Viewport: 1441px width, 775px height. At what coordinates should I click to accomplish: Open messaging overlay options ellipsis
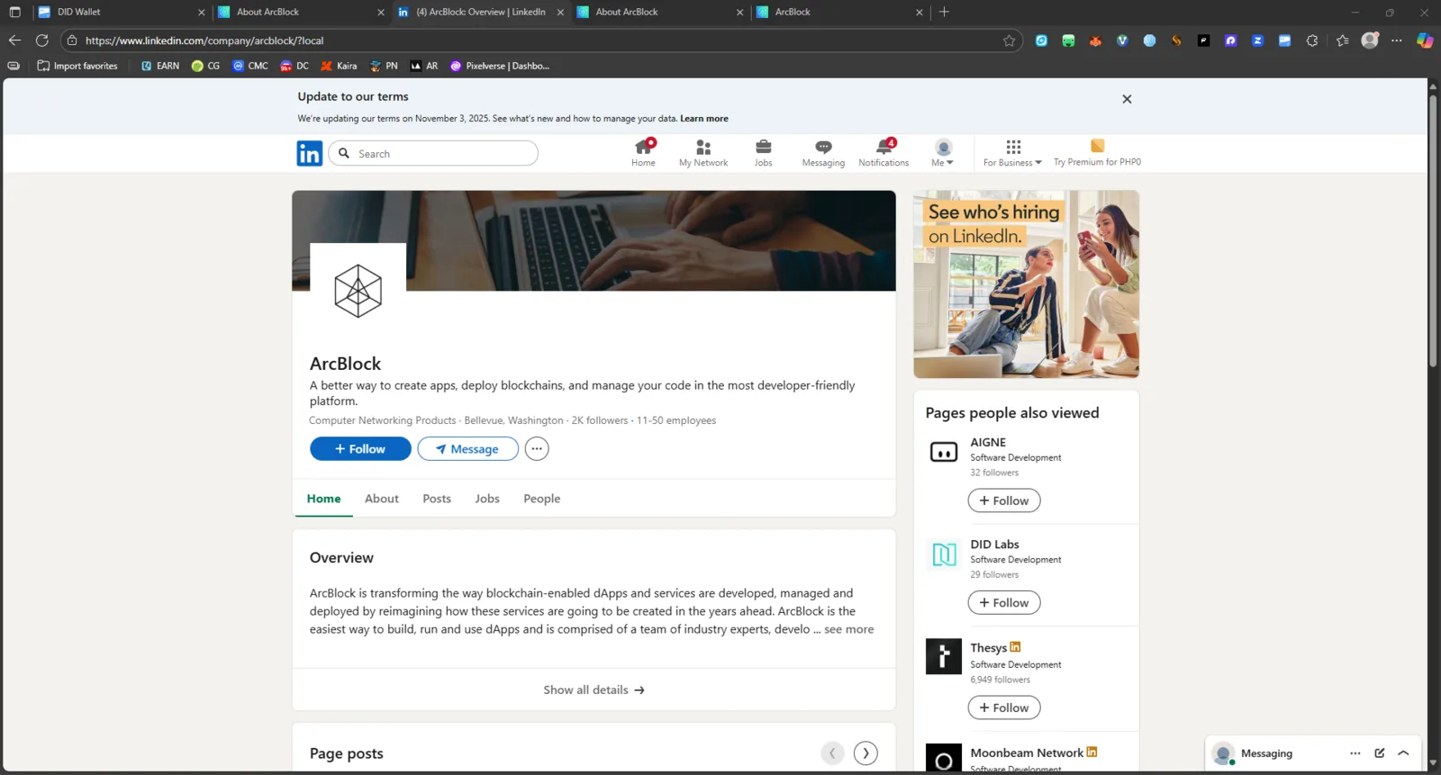point(1355,753)
